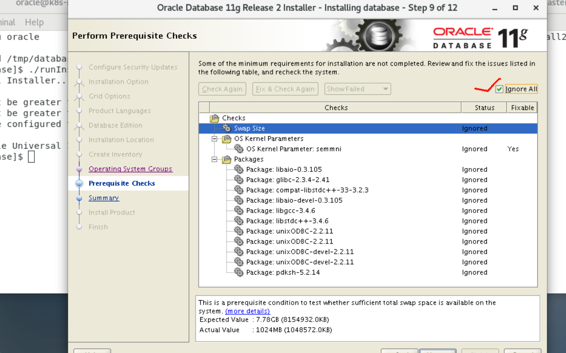Select the Swap Size row
Viewport: 566px width, 353px height.
point(368,128)
